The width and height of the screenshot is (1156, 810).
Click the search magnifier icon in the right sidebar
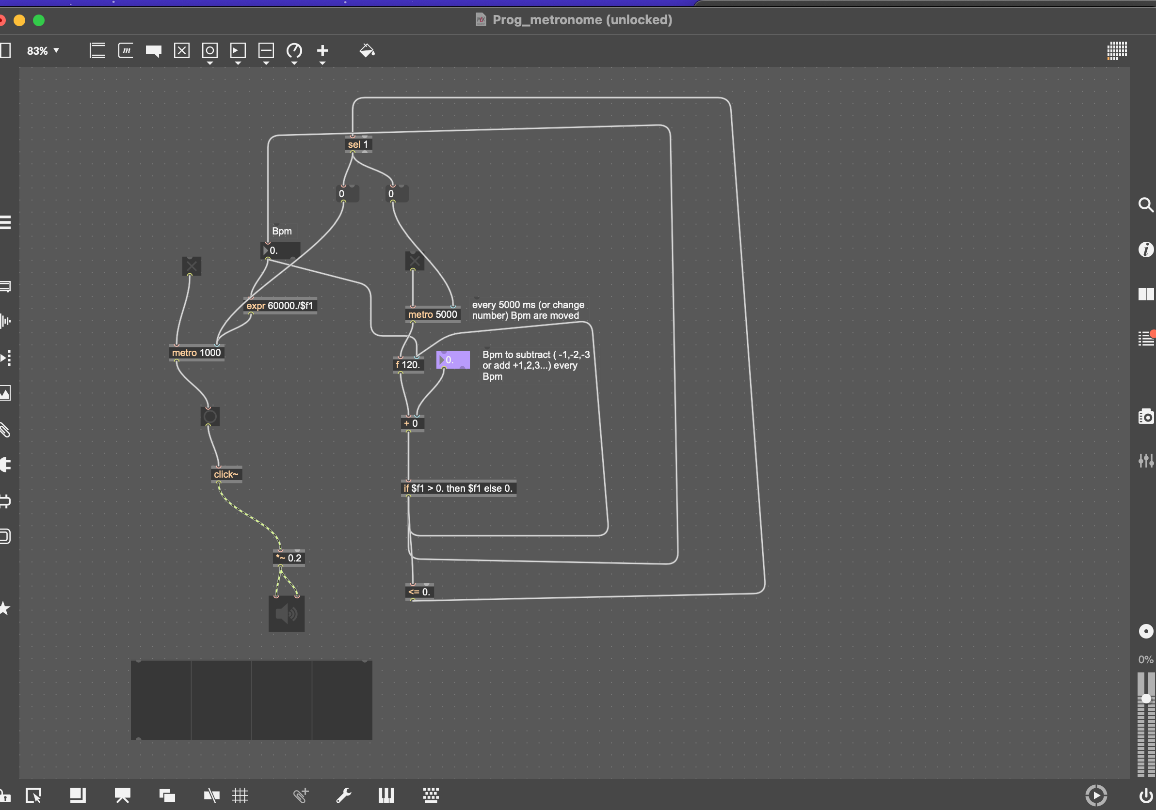(1145, 205)
